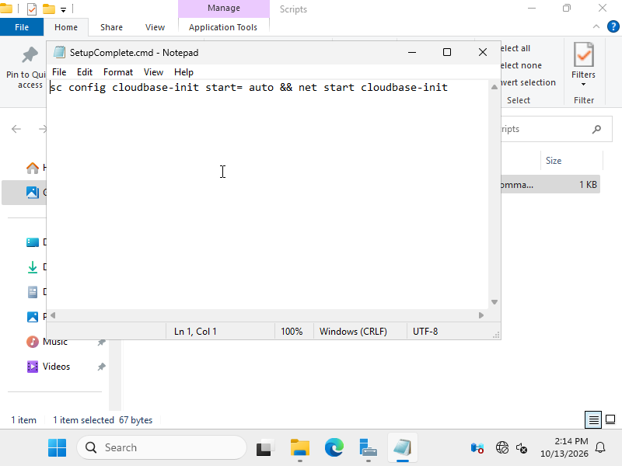Click the taskbar Search box
This screenshot has width=622, height=466.
pos(162,448)
